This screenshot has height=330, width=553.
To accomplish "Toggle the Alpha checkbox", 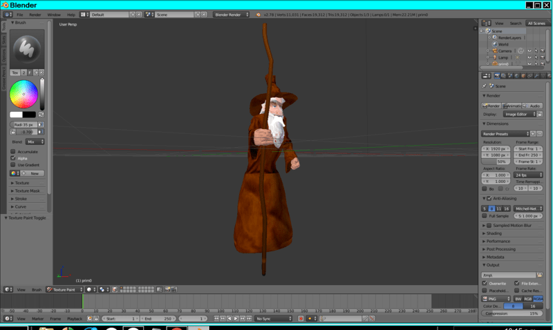I will (13, 158).
